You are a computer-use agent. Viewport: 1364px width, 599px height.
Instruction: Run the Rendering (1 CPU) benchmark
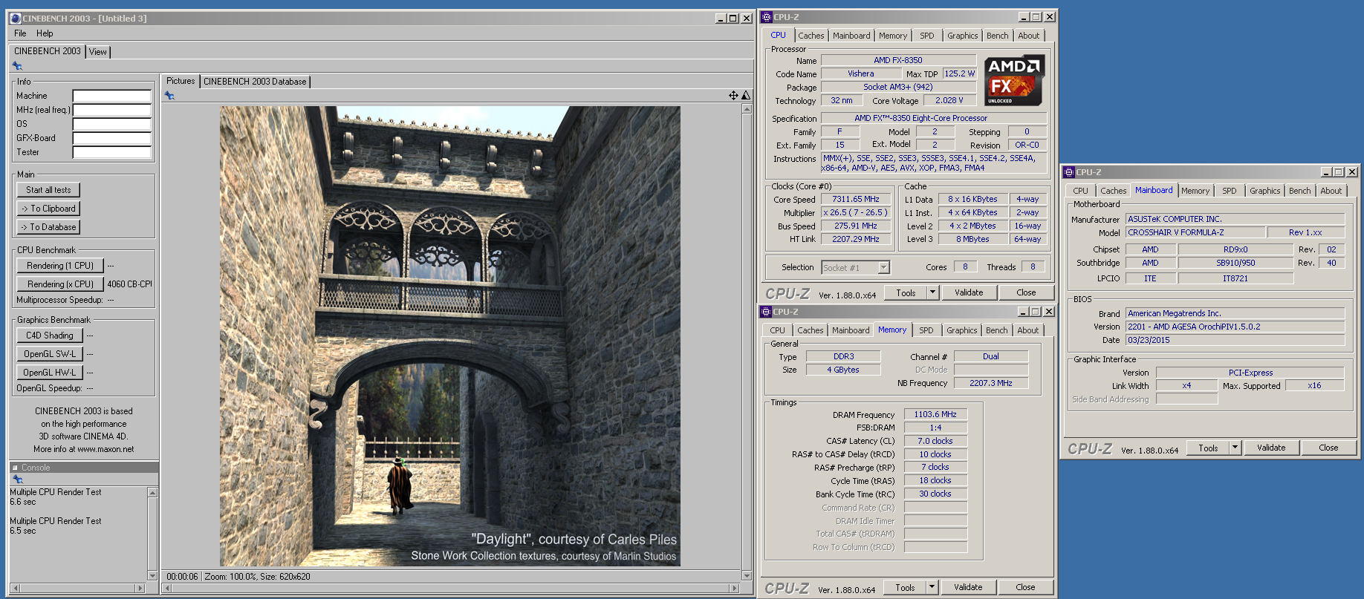(x=60, y=266)
